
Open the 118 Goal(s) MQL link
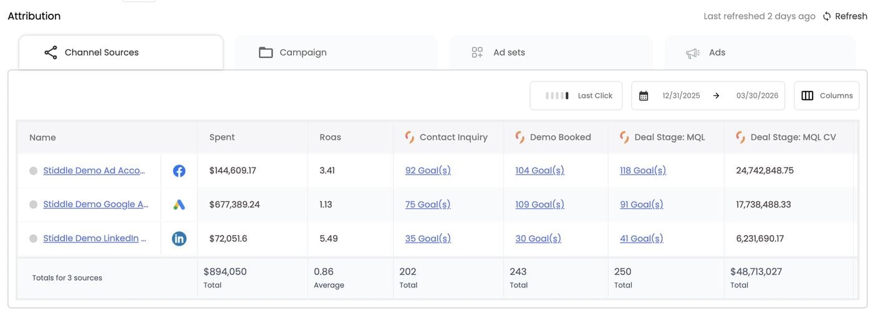point(643,170)
